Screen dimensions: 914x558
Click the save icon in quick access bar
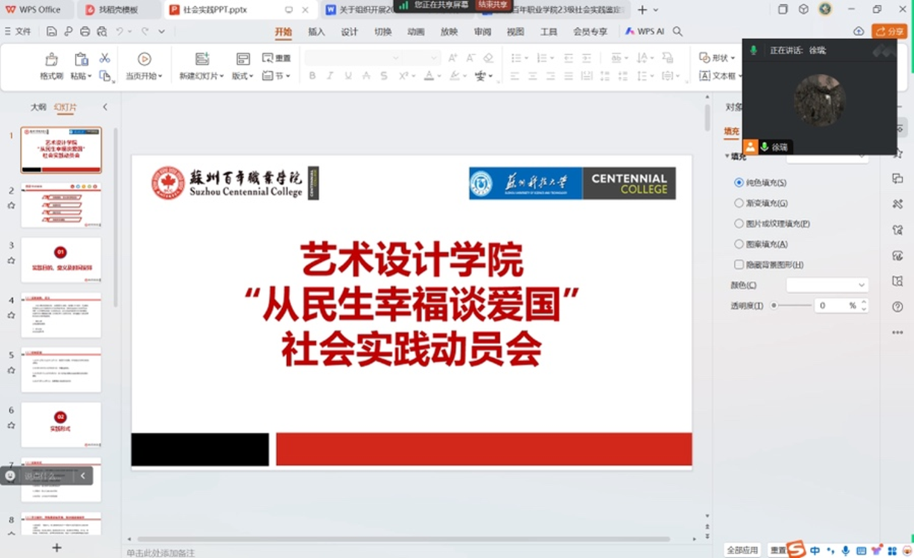[52, 31]
